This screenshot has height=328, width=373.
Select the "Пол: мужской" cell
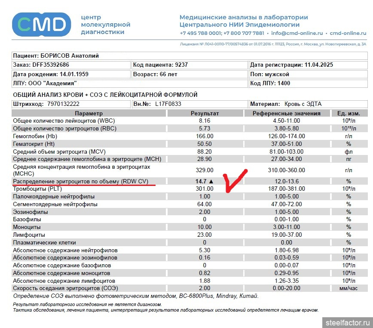[x=308, y=74]
